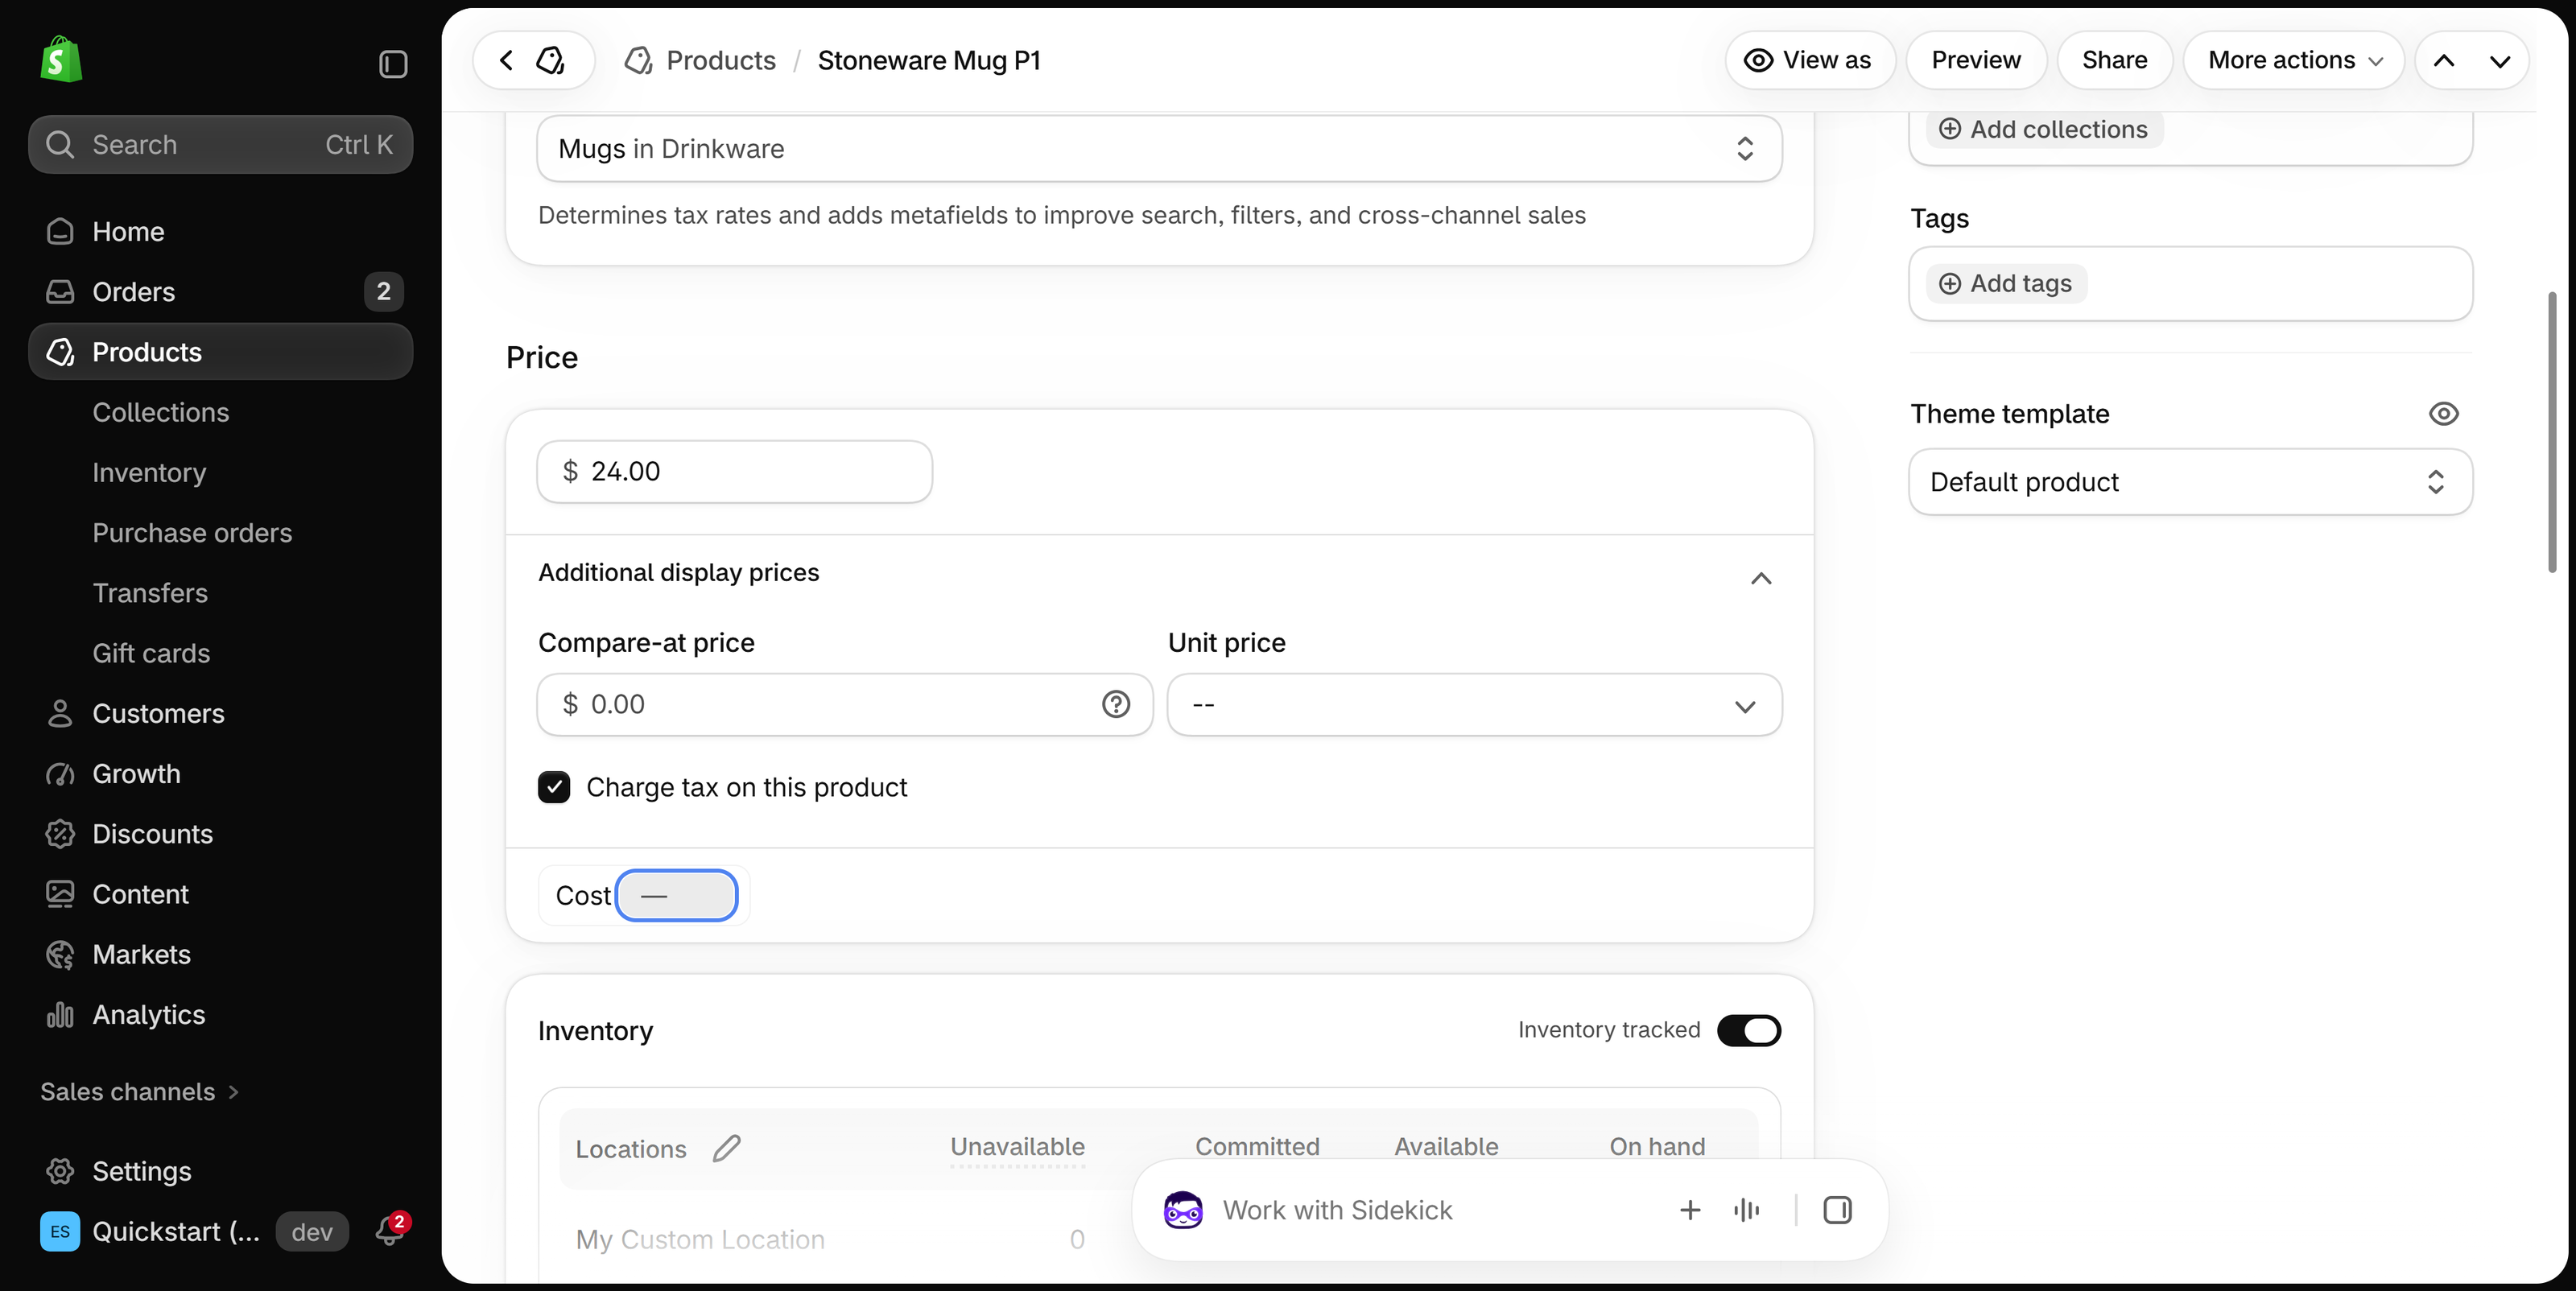Click Add tags button

(2006, 284)
